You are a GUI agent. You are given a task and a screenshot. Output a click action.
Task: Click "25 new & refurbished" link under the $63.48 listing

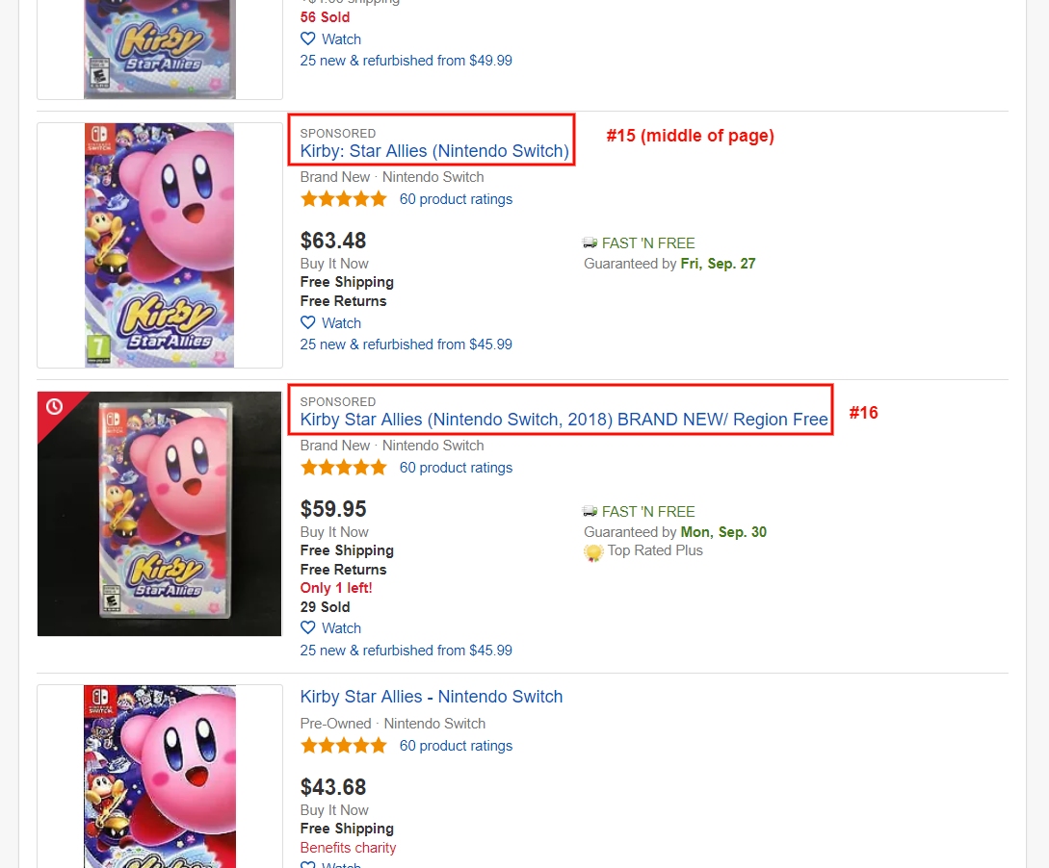(406, 345)
